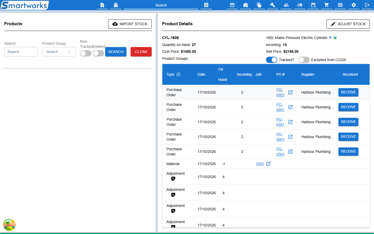
Task: Open the people icon in top bar
Action: [x=286, y=5]
